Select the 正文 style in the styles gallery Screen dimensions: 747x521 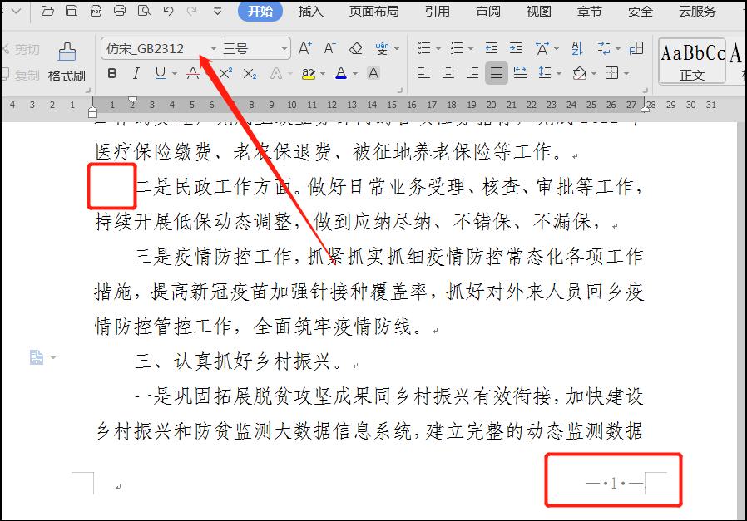(x=692, y=61)
